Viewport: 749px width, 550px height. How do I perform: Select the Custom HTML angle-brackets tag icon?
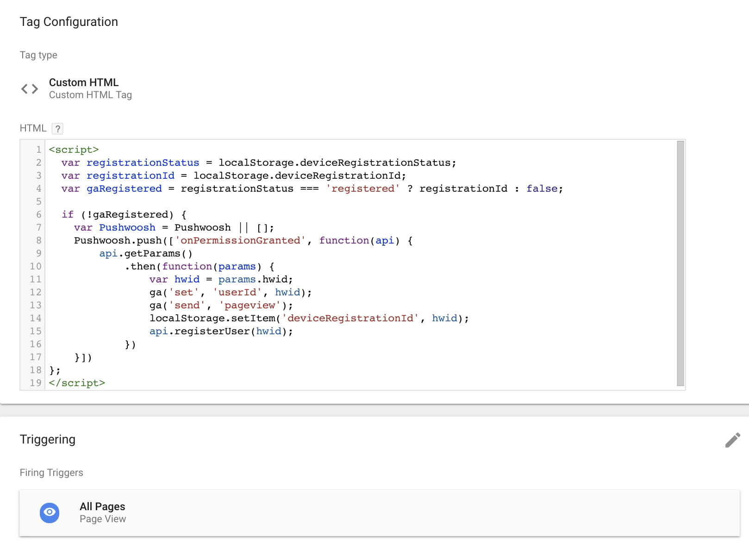coord(29,88)
